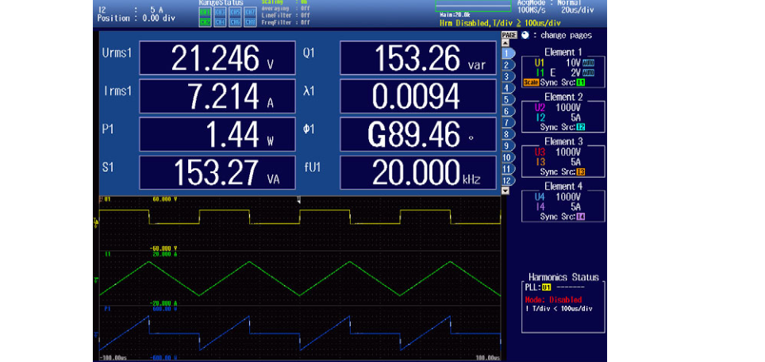Switch to page 6 tab
The width and height of the screenshot is (765, 362).
pyautogui.click(x=508, y=111)
